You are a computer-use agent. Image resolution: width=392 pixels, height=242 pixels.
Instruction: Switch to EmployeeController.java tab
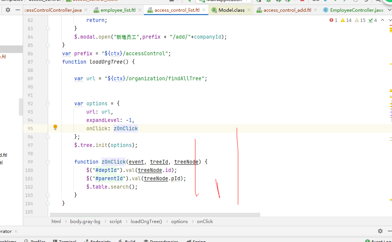coord(357,10)
